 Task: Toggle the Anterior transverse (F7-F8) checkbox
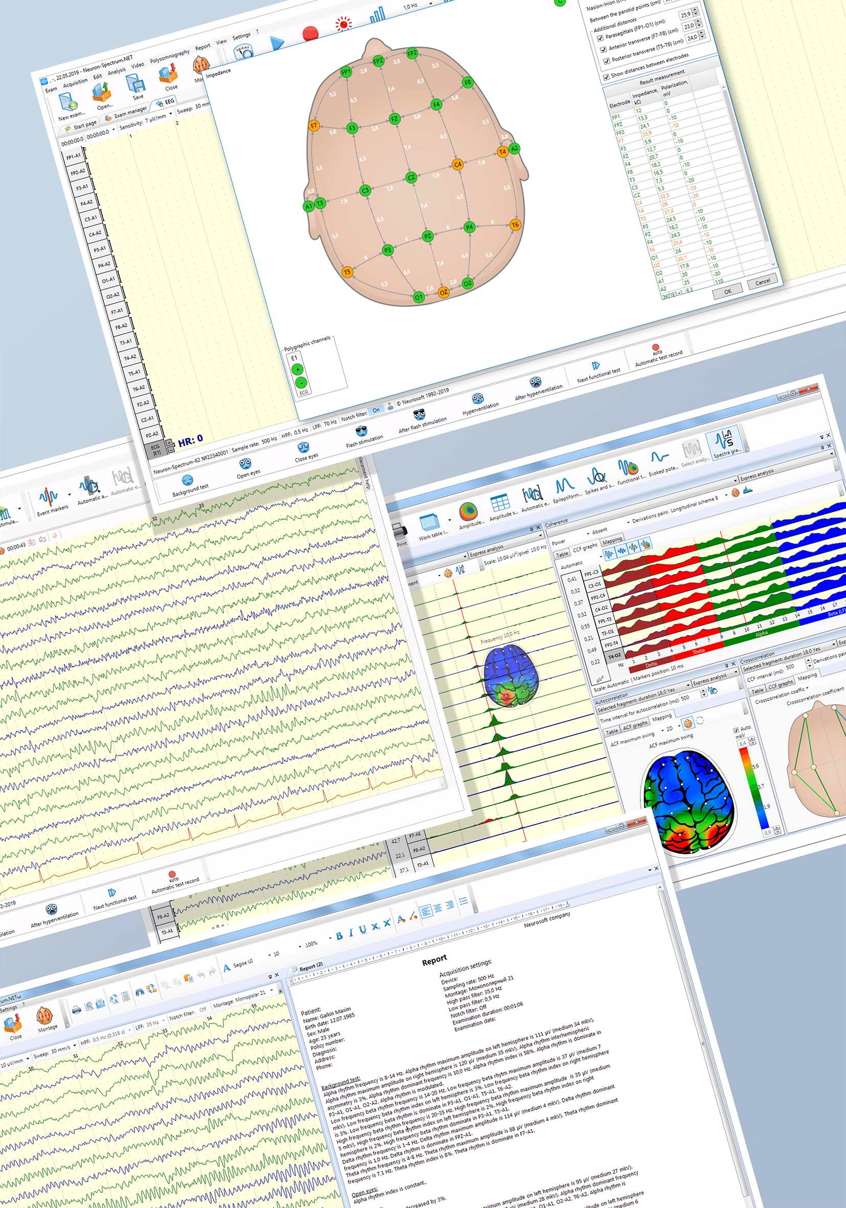(x=604, y=50)
